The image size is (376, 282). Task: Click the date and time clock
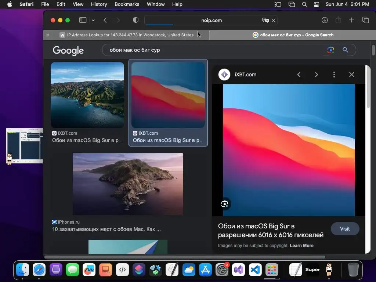pyautogui.click(x=347, y=4)
